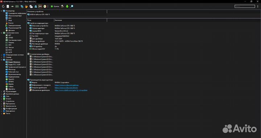
Task: Select Монитор tree item
Action: [x=11, y=70]
